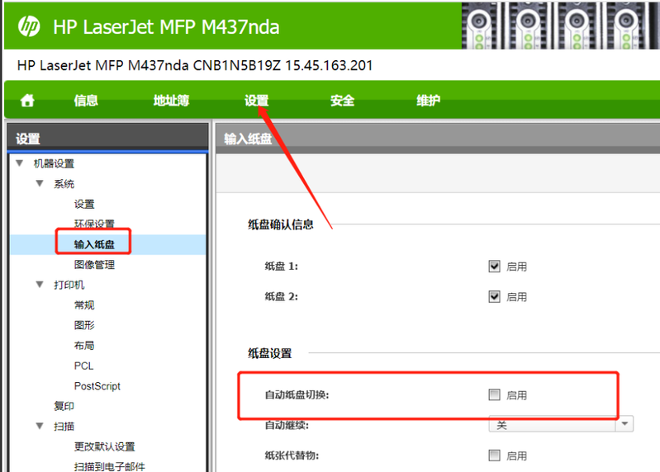Screen dimensions: 660x472
Task: Open the 安全 tab
Action: (x=342, y=101)
